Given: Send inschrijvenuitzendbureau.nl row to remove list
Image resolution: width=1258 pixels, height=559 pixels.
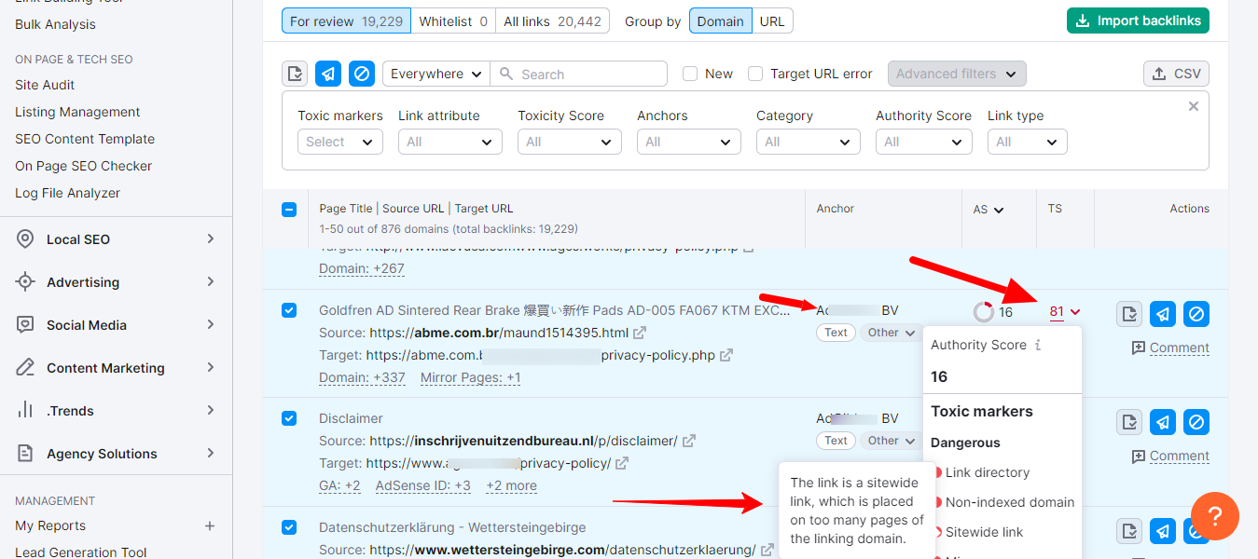Looking at the screenshot, I should point(1163,422).
